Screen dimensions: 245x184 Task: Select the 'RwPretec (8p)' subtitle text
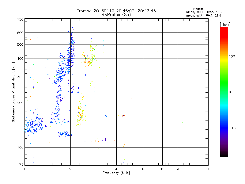pyautogui.click(x=116, y=15)
